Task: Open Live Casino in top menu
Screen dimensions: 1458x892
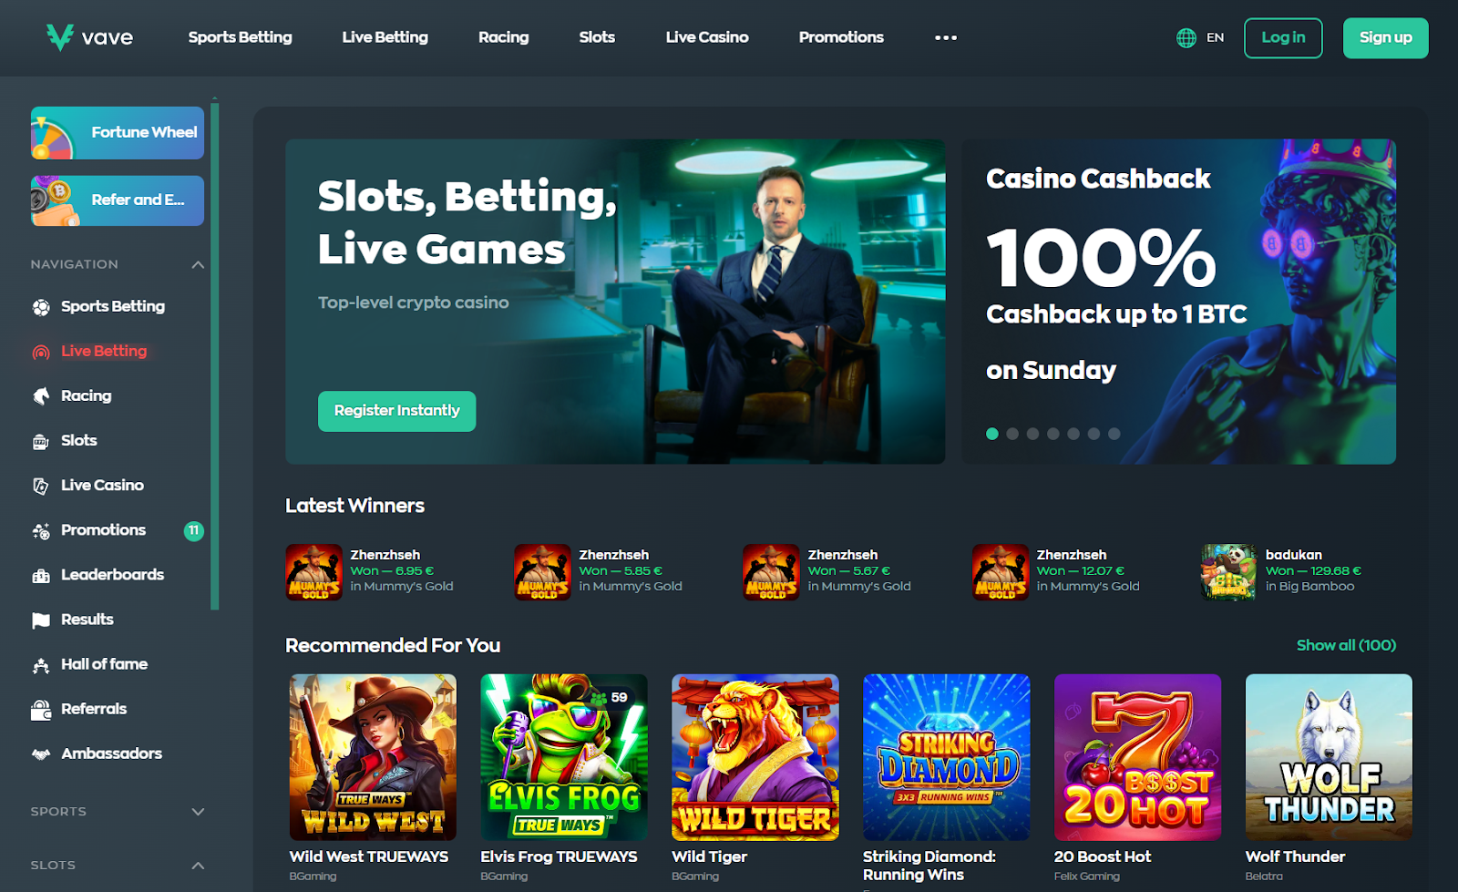Action: pos(707,37)
